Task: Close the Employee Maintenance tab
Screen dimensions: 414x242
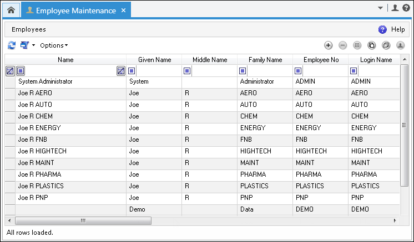Action: [x=123, y=11]
